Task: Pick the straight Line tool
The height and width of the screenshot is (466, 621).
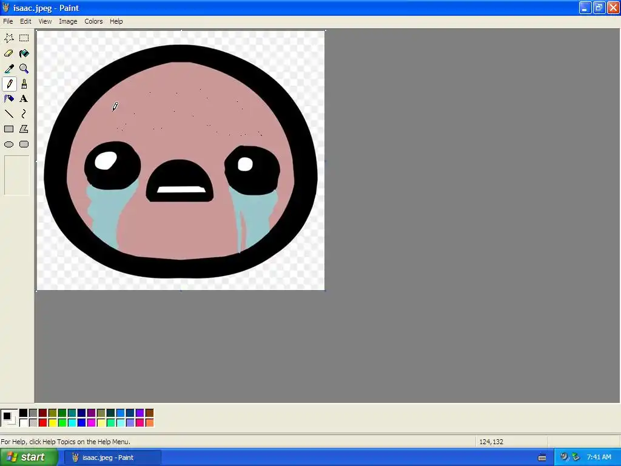Action: (x=8, y=114)
